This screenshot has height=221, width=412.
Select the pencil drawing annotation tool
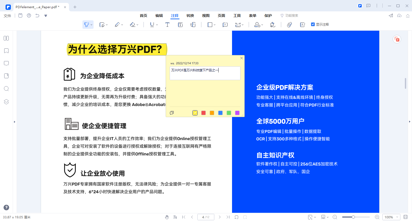tap(117, 24)
